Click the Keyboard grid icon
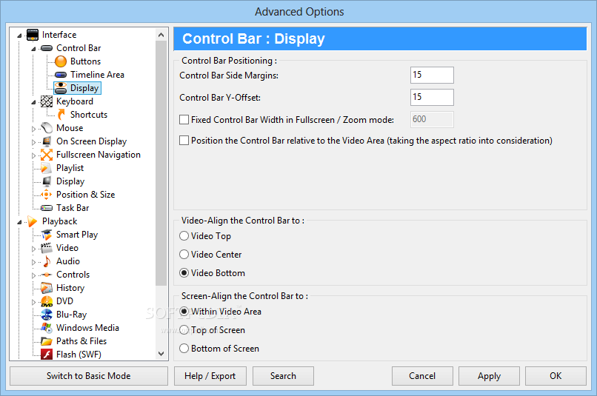Viewport: 597px width, 396px height. point(47,101)
